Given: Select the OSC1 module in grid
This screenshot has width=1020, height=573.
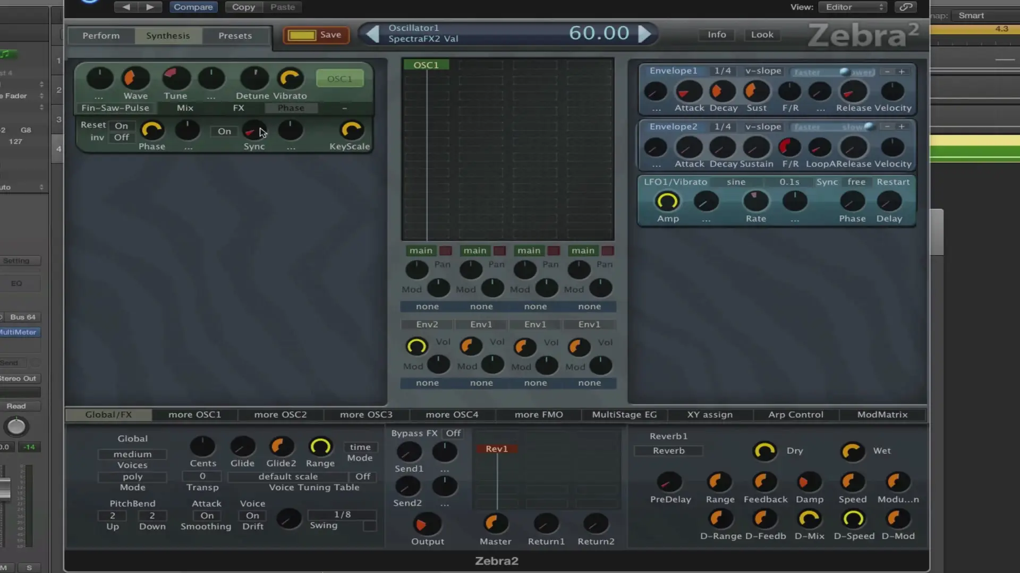Looking at the screenshot, I should 426,65.
